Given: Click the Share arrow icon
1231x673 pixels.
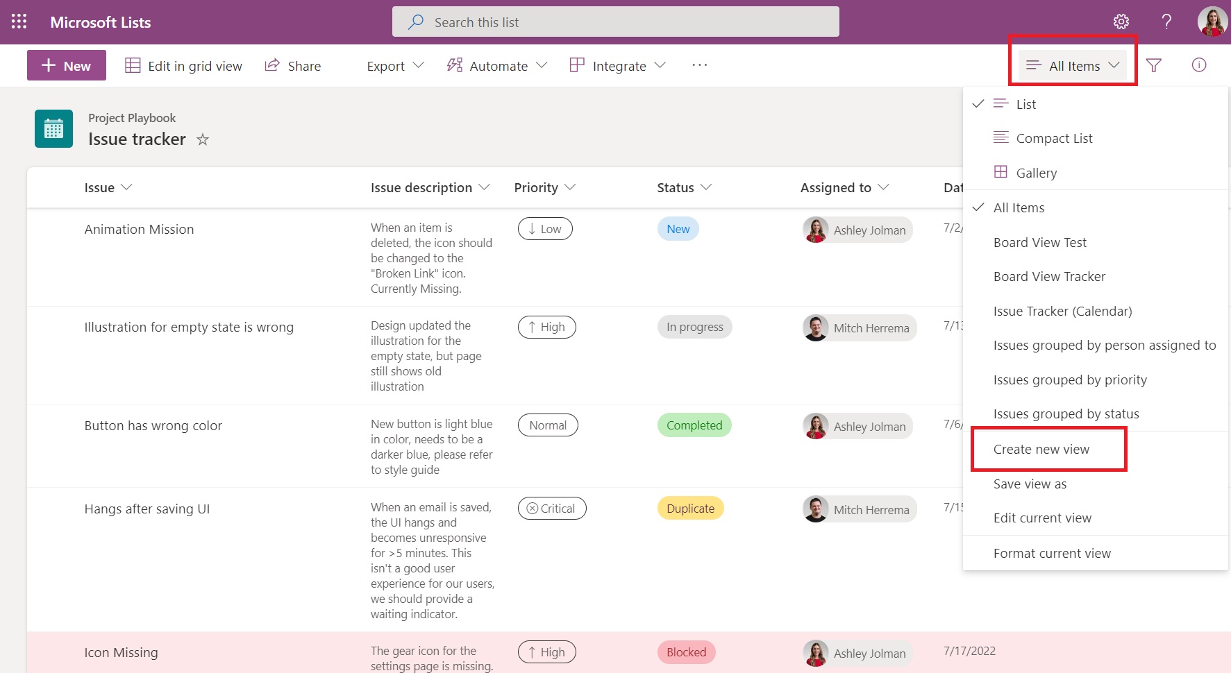Looking at the screenshot, I should (272, 65).
